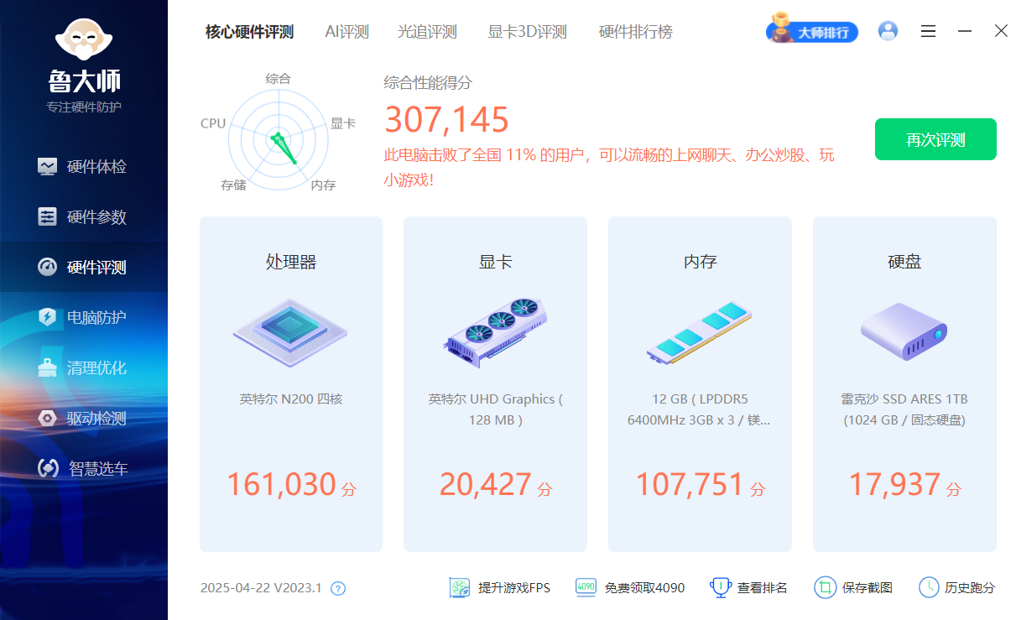Open 电脑防护 shield section
This screenshot has height=620, width=1016.
[x=82, y=317]
